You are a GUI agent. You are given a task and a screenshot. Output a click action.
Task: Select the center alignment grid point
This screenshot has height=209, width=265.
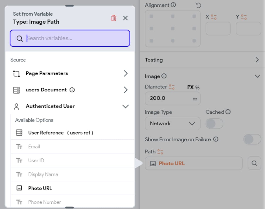[x=173, y=28]
